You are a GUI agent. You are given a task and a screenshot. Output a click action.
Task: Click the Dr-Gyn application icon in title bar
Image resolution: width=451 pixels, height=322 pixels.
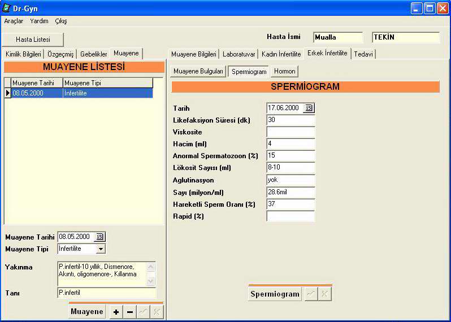point(6,8)
